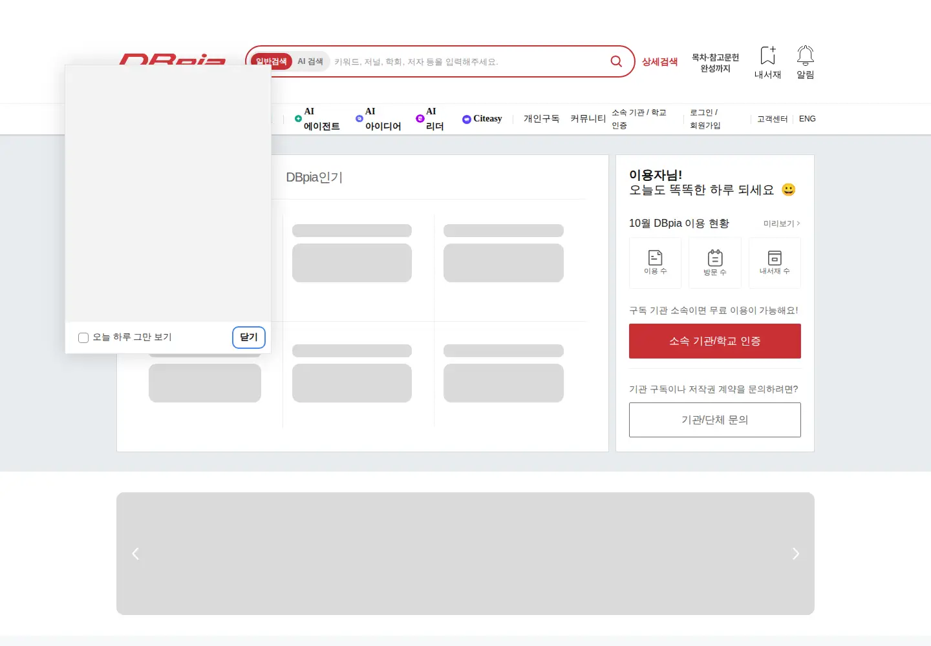Open AI 리더 menu item
Image resolution: width=931 pixels, height=646 pixels.
[430, 119]
